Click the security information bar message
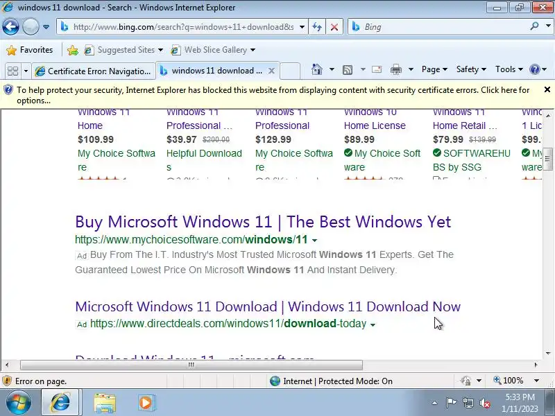The image size is (555, 416). tap(273, 95)
